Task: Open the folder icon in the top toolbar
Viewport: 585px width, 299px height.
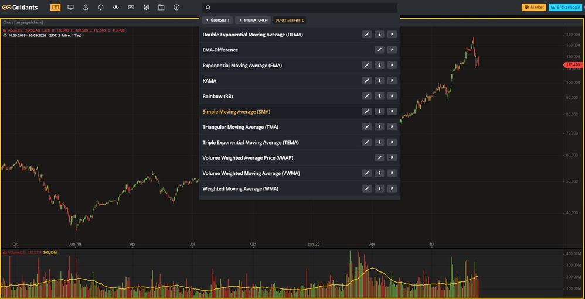Action: pos(161,8)
